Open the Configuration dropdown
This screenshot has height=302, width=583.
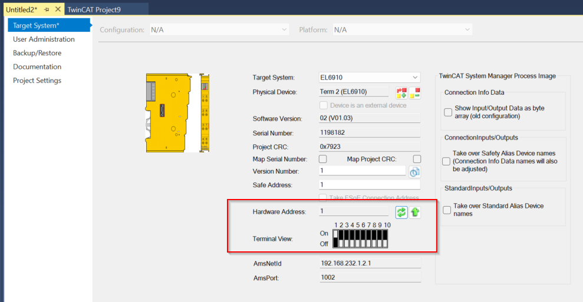[x=219, y=29]
